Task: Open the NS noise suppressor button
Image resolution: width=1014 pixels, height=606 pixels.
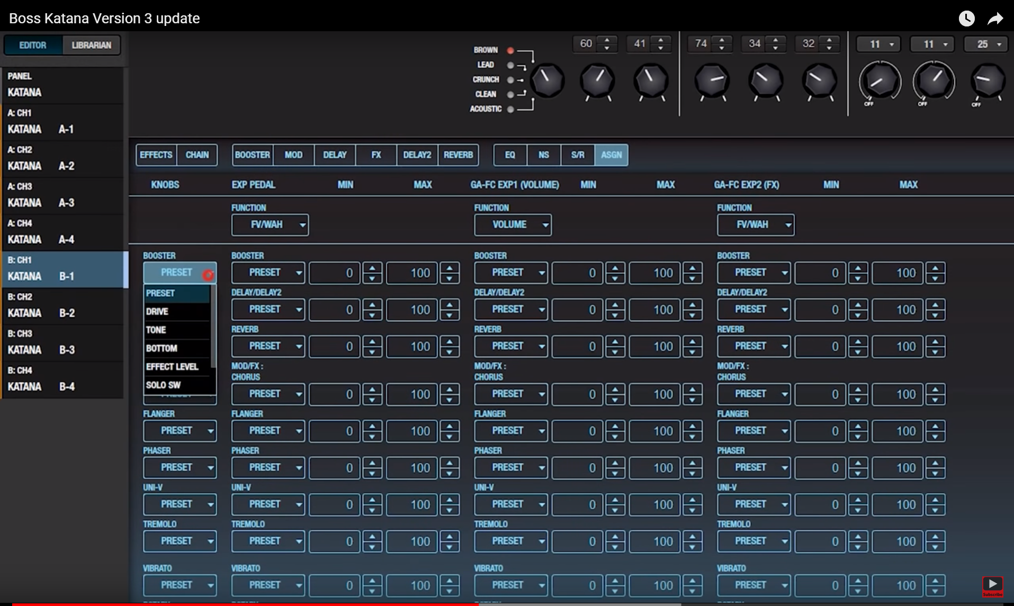Action: [x=544, y=155]
